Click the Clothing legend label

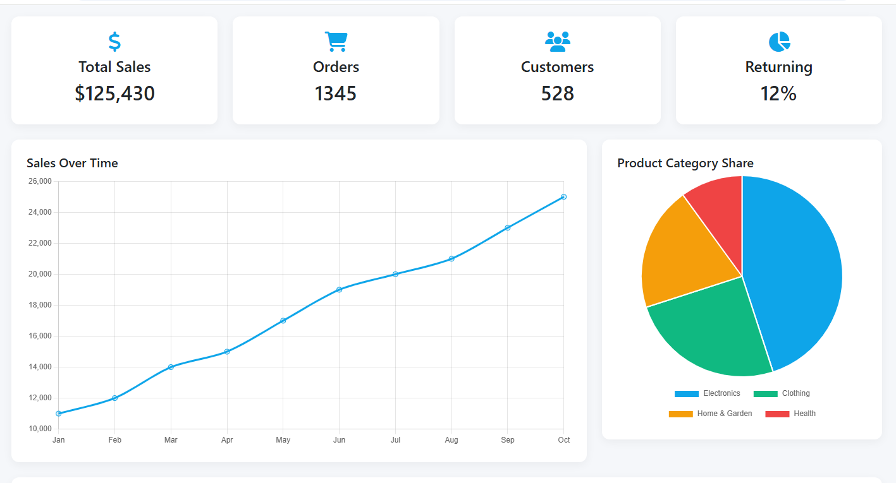(796, 393)
